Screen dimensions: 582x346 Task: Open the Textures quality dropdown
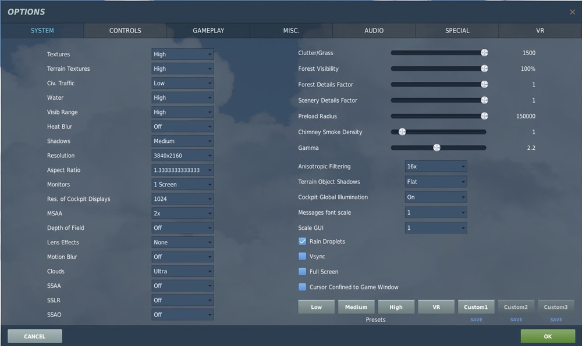pos(182,54)
